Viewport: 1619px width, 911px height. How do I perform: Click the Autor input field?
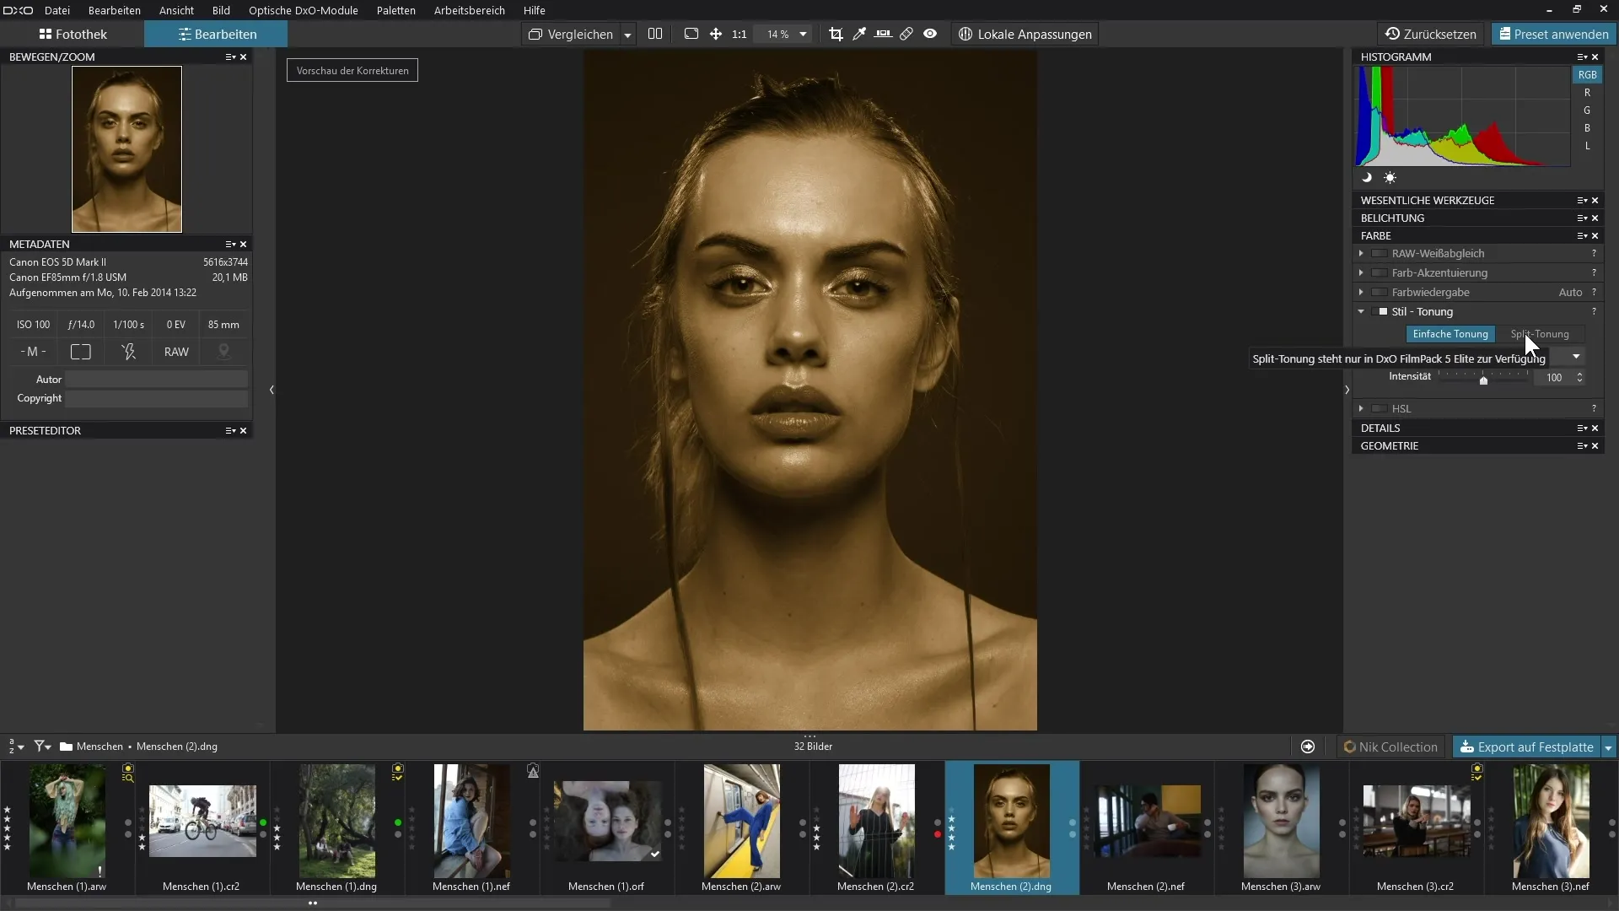pyautogui.click(x=156, y=380)
